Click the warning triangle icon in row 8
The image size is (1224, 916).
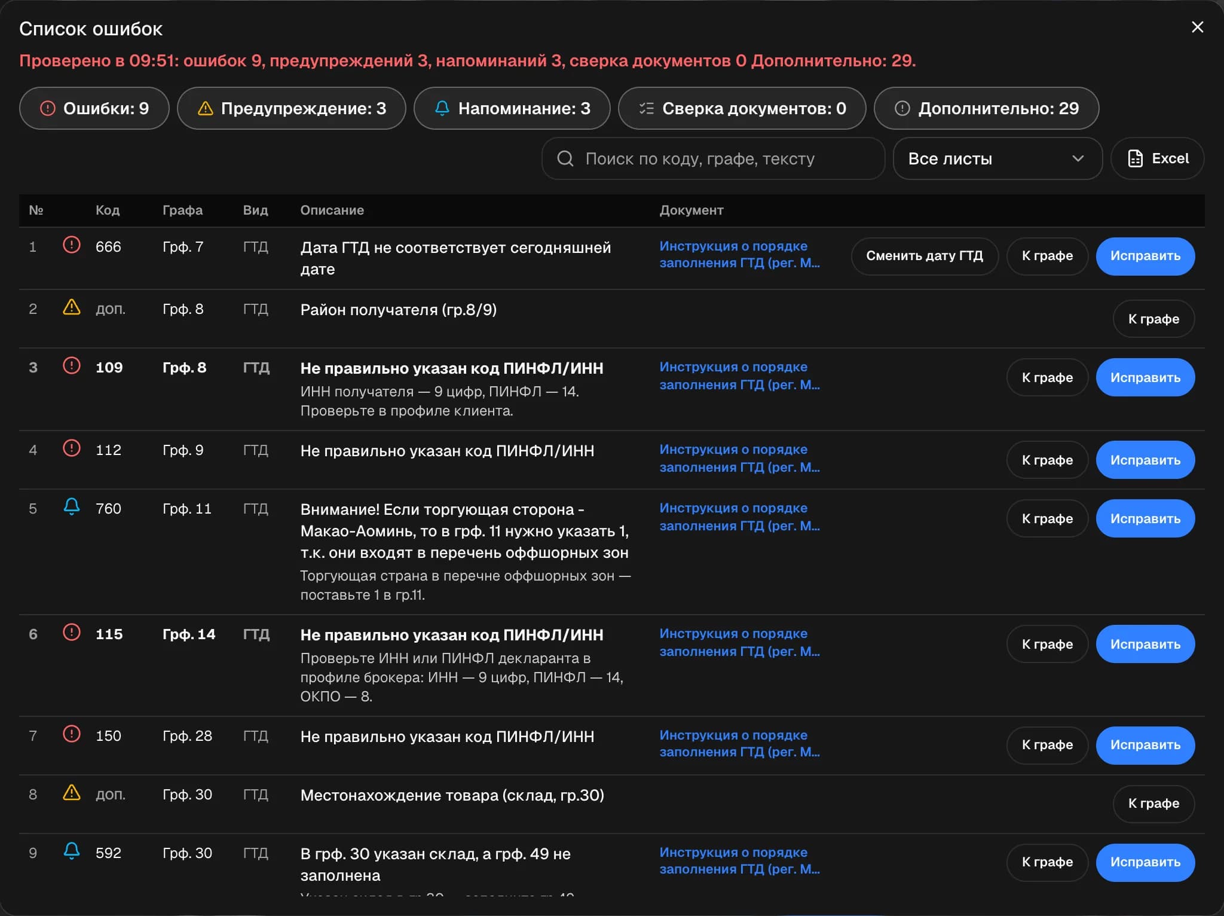tap(72, 792)
